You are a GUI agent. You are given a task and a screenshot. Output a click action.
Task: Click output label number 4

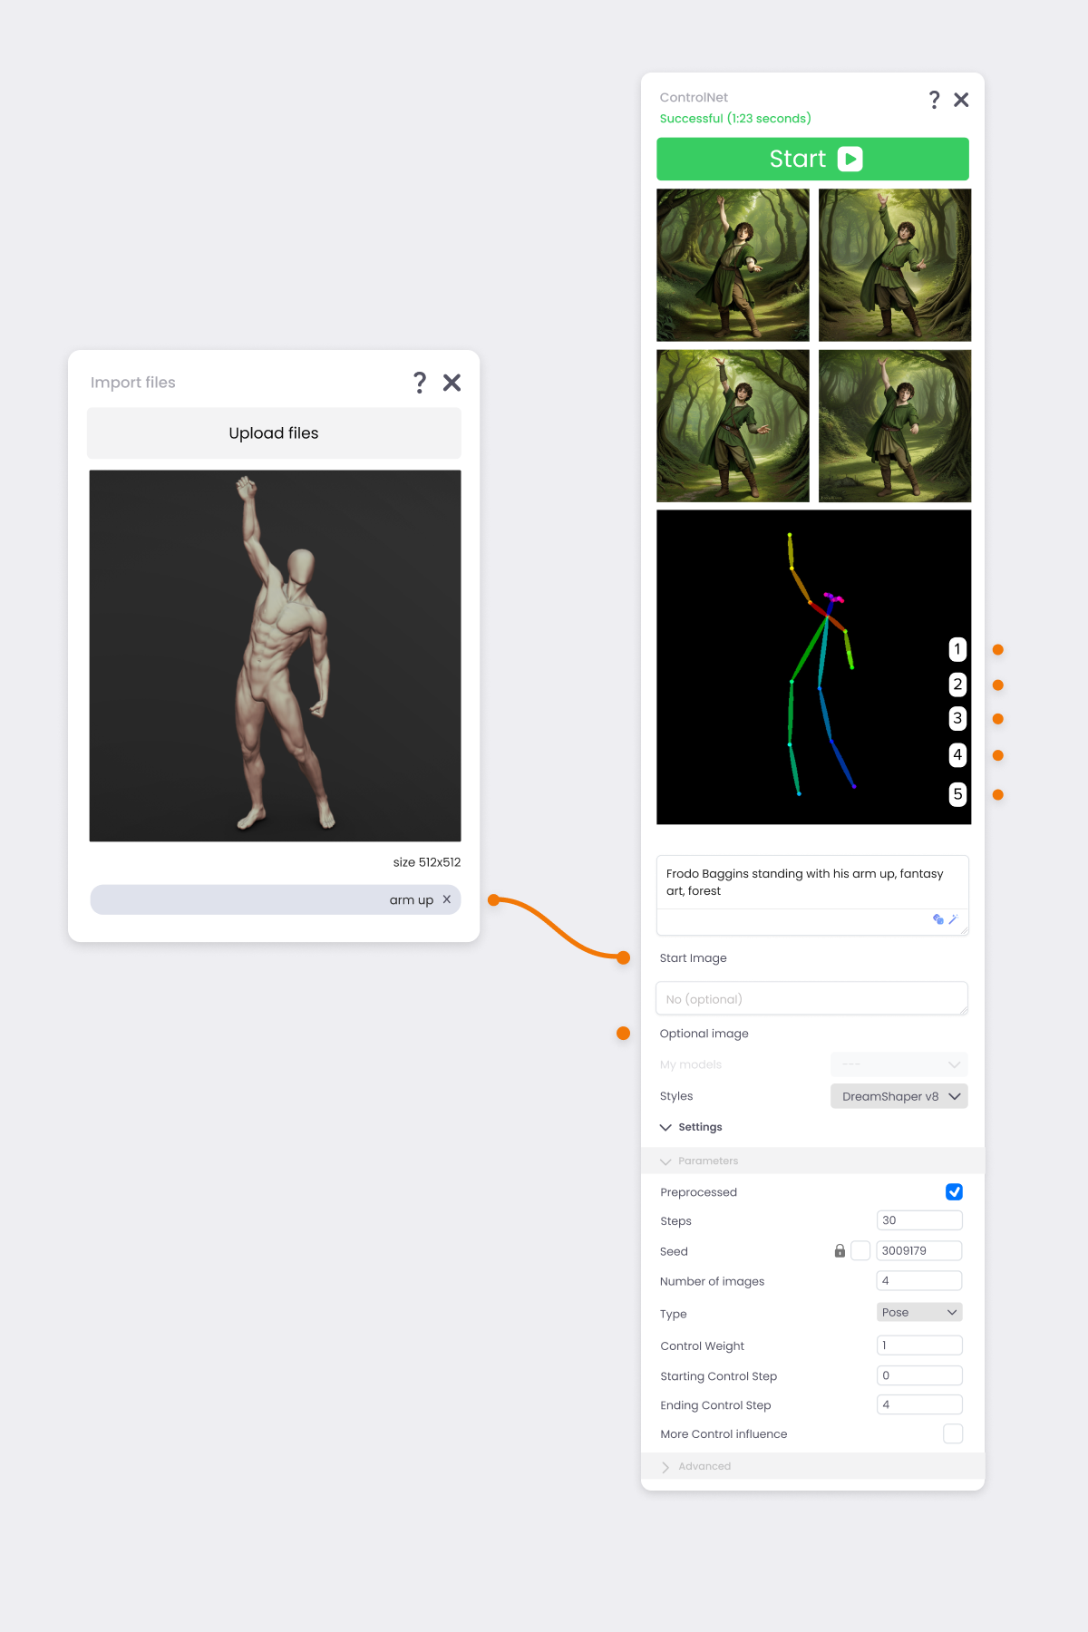point(957,754)
